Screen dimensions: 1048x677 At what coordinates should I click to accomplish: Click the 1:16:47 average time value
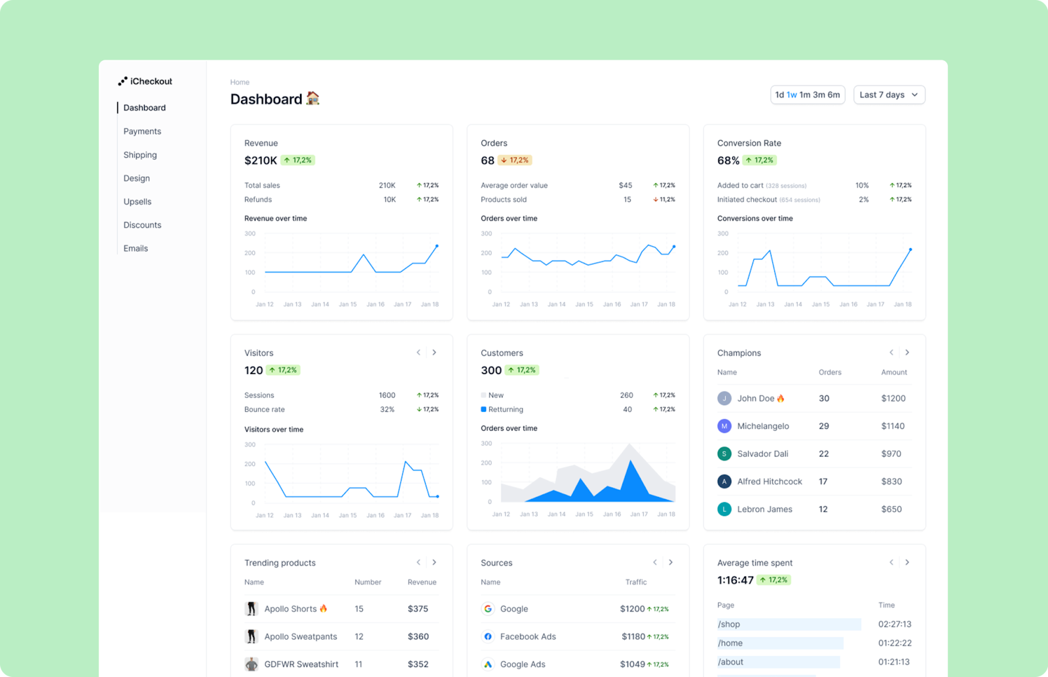[x=736, y=580]
